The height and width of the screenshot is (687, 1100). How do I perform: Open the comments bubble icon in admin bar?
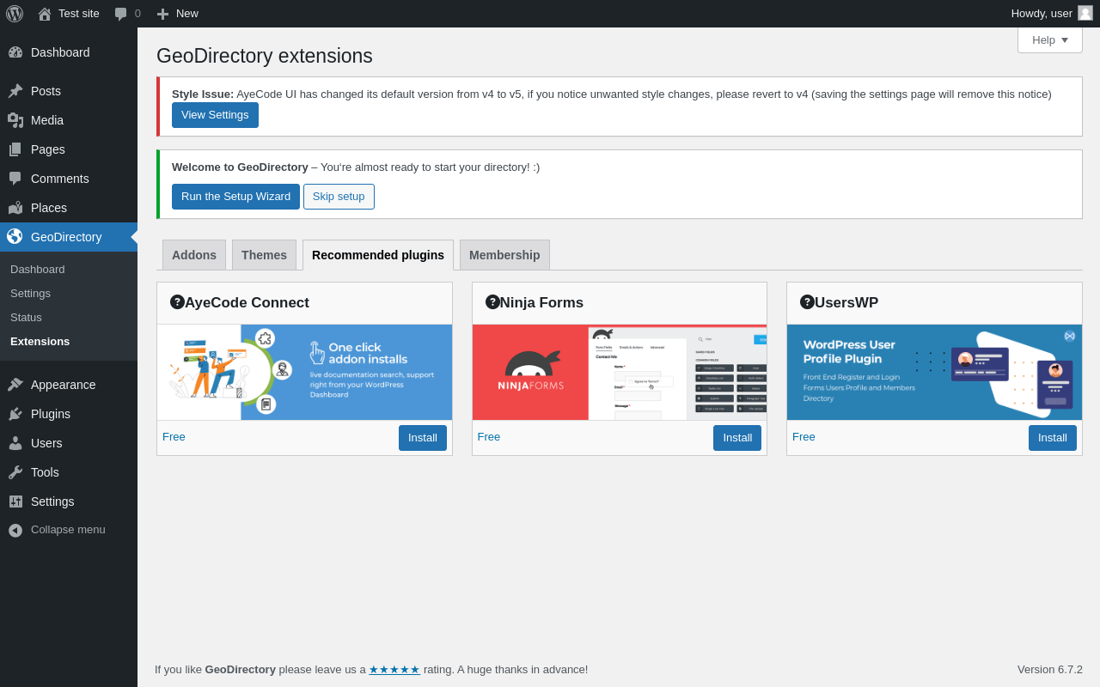click(121, 14)
